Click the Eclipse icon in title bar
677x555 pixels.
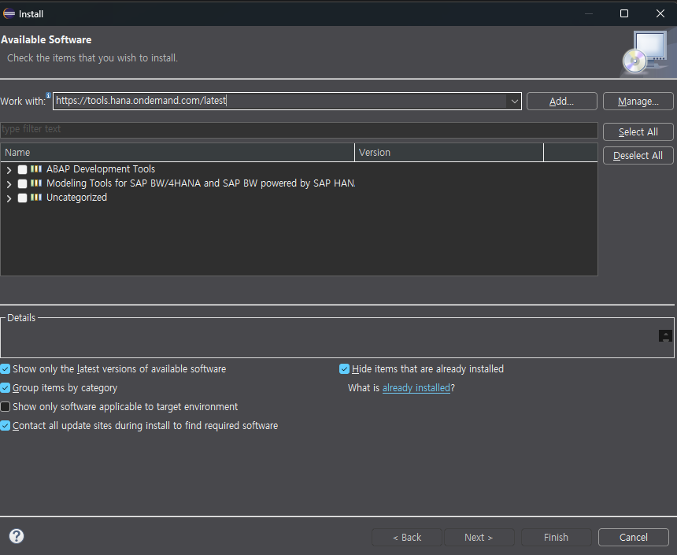(9, 13)
